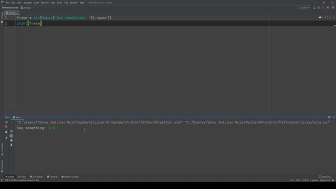Open the File menu
Image resolution: width=336 pixels, height=189 pixels.
pyautogui.click(x=8, y=3)
